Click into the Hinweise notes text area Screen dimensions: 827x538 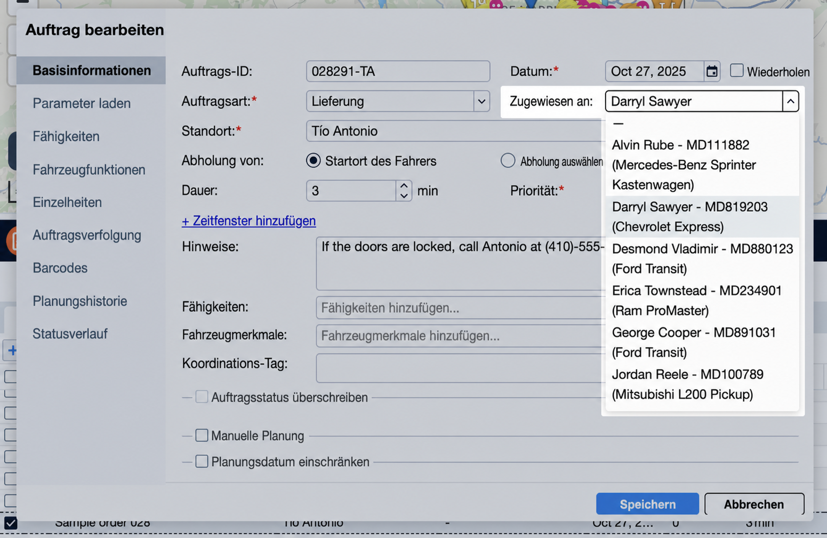(460, 264)
